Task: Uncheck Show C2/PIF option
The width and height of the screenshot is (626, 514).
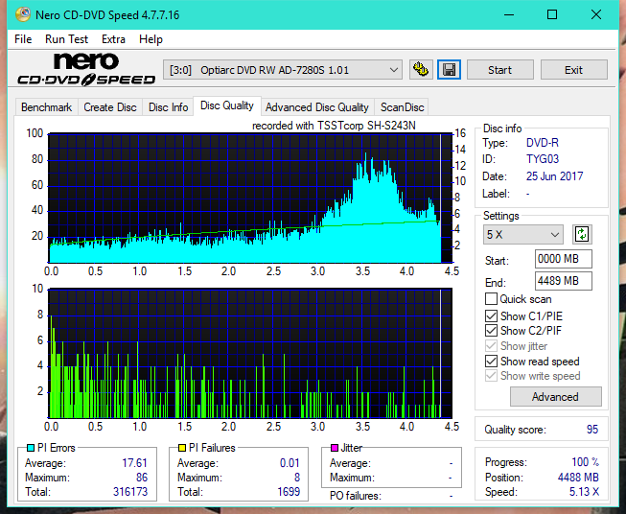Action: click(491, 330)
